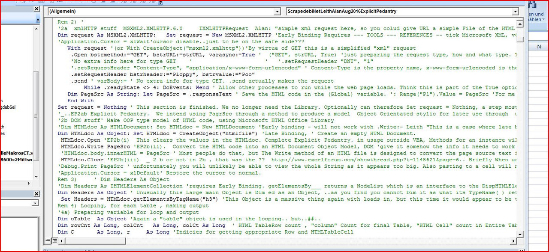549x252 pixels.
Task: Click the 'End With' code line
Action: [x=81, y=101]
